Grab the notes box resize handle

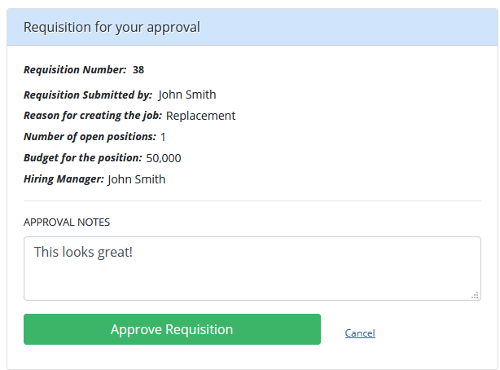pyautogui.click(x=475, y=295)
